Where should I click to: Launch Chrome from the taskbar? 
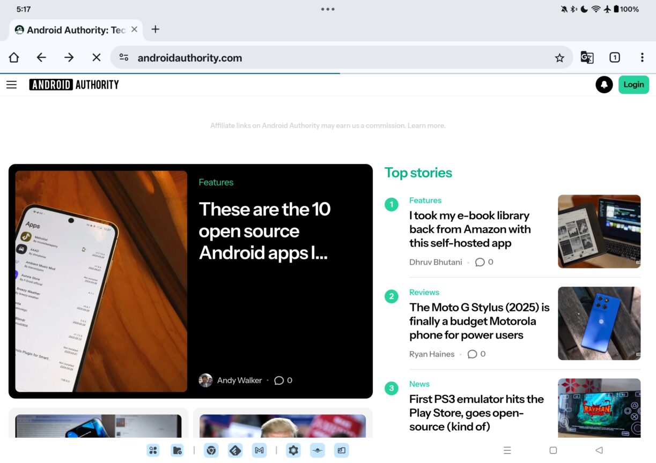point(211,450)
